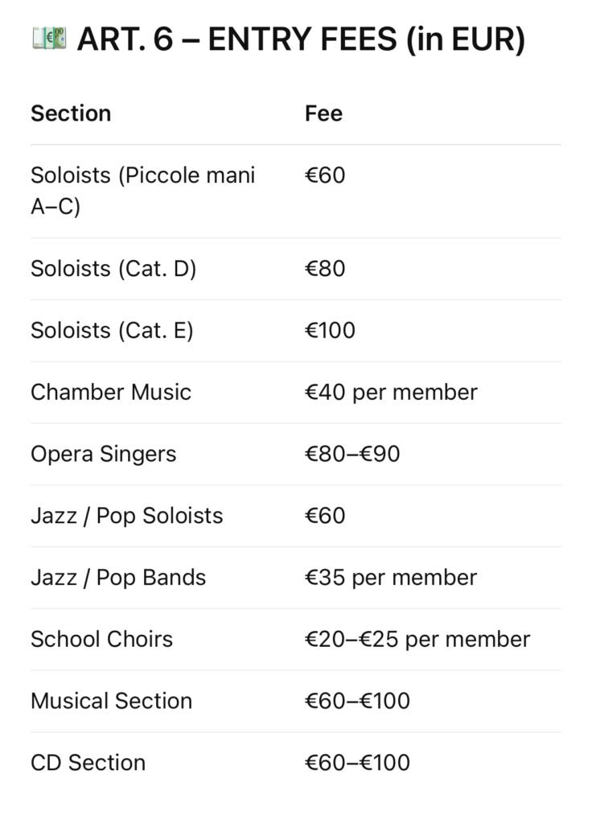
Task: Click the €100 fee for Cat. E
Action: coord(330,330)
